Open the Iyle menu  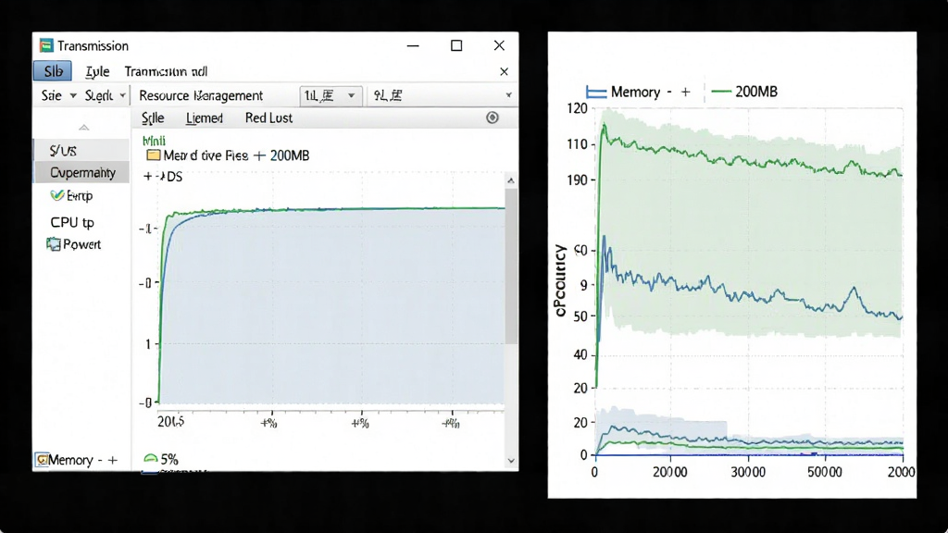coord(97,71)
